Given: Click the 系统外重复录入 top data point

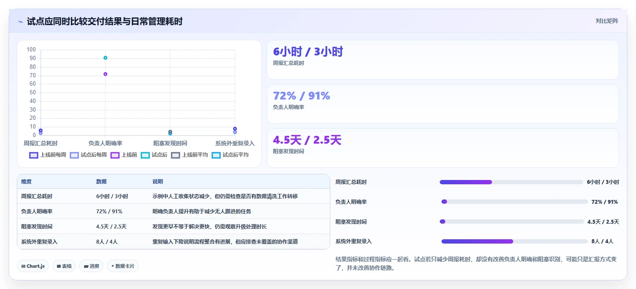Looking at the screenshot, I should 235,128.
